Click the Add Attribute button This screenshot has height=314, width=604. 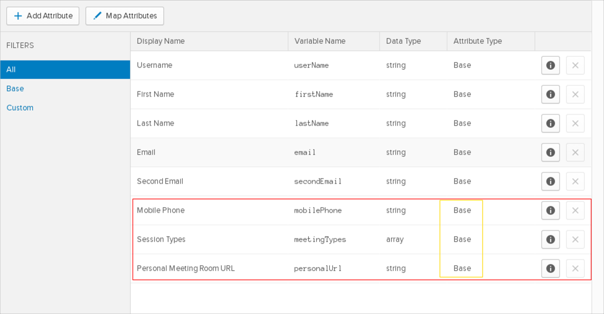click(43, 16)
